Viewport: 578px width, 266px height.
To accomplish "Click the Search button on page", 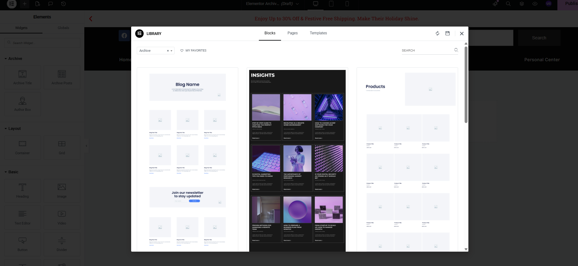I will click(x=539, y=38).
